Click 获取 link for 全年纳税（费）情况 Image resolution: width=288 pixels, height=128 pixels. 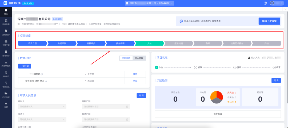tap(135, 81)
